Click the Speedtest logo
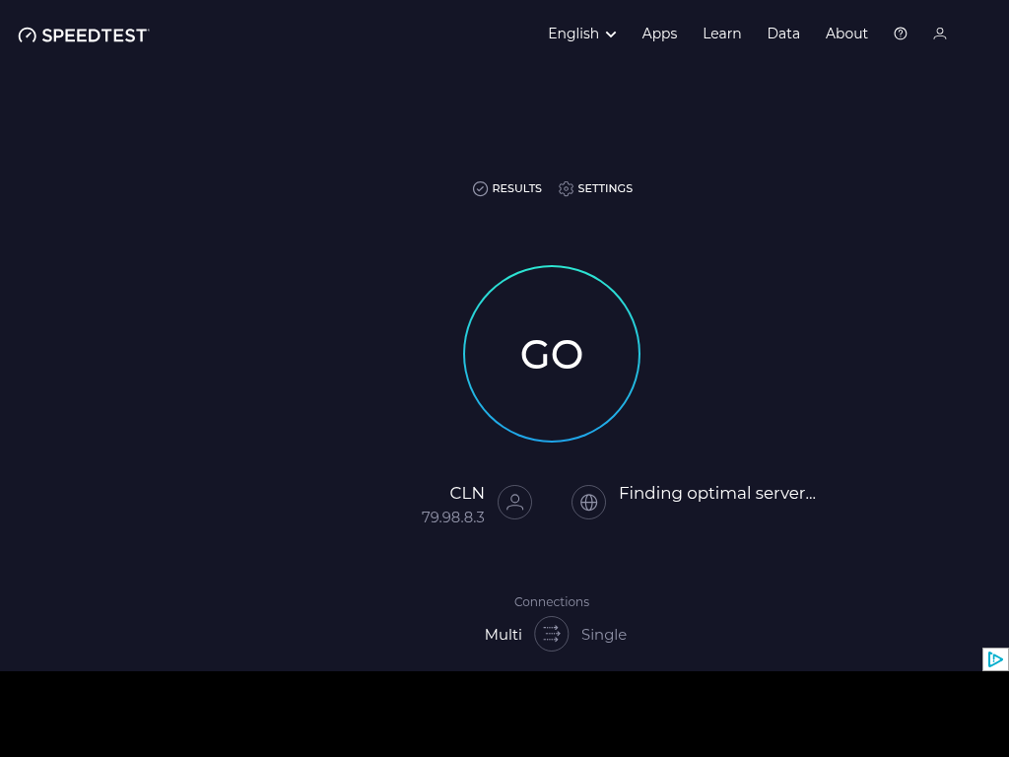1009x757 pixels. pos(84,34)
